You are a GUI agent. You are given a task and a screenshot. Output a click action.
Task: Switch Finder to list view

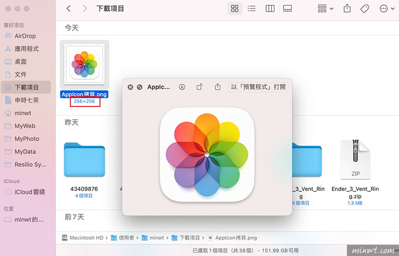pyautogui.click(x=252, y=8)
